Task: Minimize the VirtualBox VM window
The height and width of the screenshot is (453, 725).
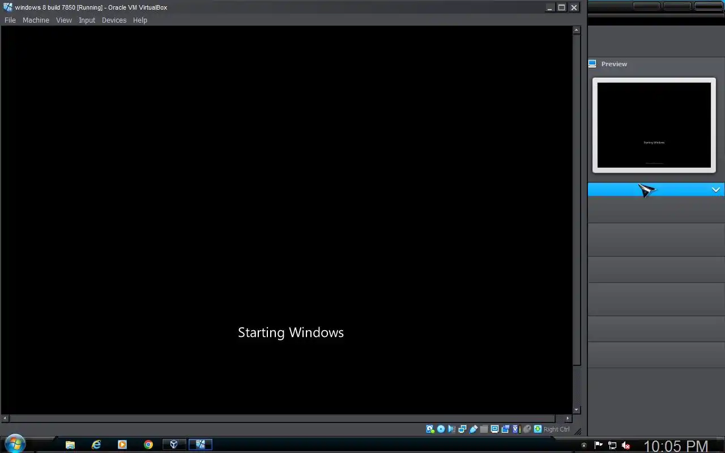Action: pyautogui.click(x=550, y=7)
